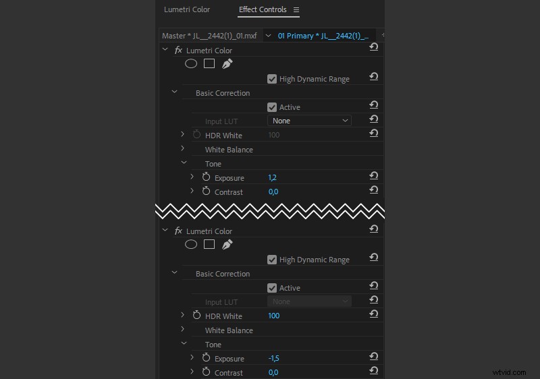Switch to the Lumetri Color panel tab
The height and width of the screenshot is (379, 540).
click(x=187, y=9)
